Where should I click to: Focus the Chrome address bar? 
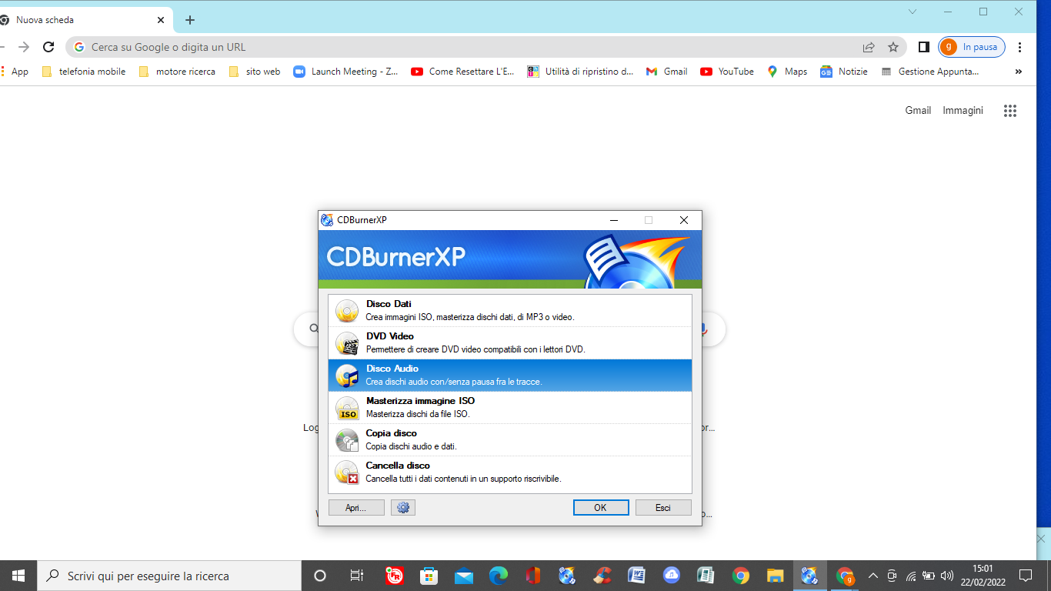point(462,47)
